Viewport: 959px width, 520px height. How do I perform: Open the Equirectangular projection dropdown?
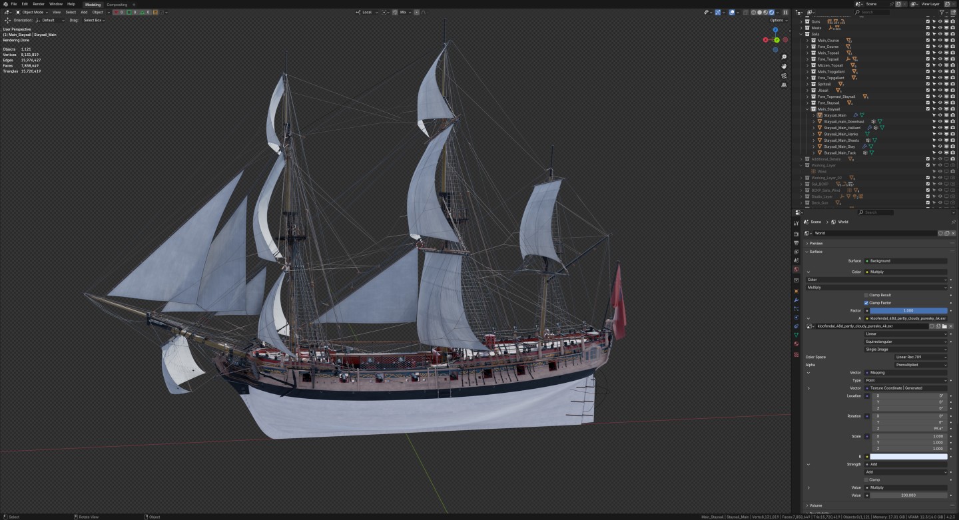point(906,342)
